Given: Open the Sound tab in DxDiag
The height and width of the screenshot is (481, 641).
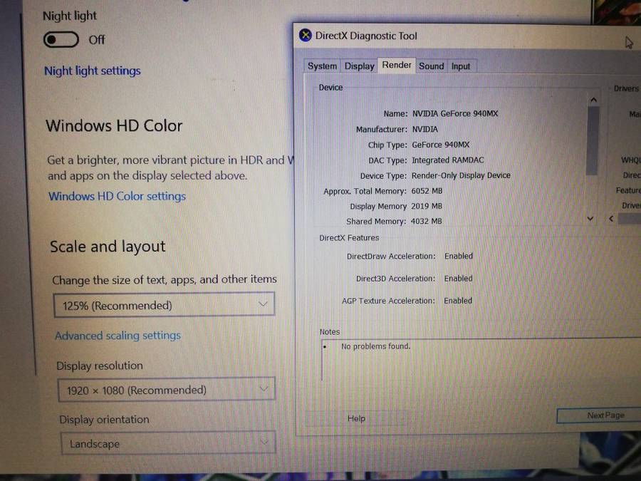Looking at the screenshot, I should pyautogui.click(x=432, y=66).
